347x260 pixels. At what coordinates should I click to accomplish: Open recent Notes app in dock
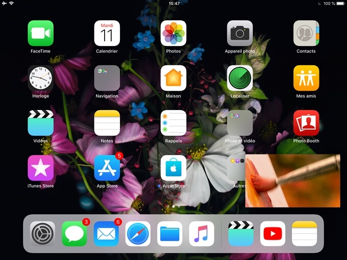coord(305,233)
